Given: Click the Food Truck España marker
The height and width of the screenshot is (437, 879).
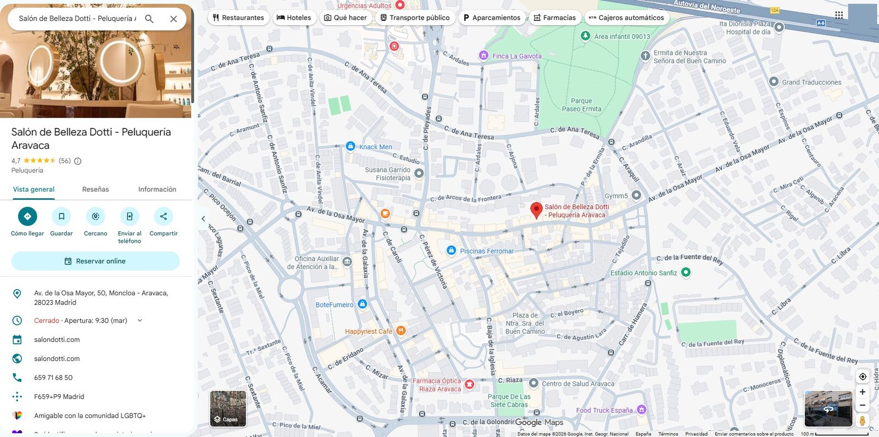Looking at the screenshot, I should [641, 410].
